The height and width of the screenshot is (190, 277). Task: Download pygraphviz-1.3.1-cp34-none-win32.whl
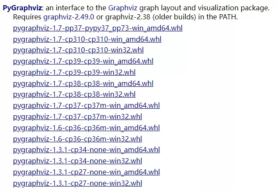(x=78, y=161)
